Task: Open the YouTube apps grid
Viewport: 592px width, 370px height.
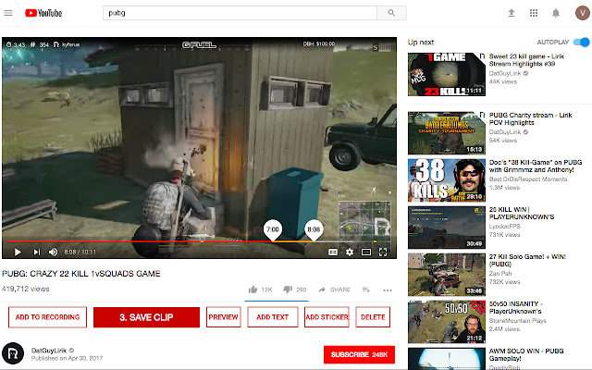Action: point(534,13)
